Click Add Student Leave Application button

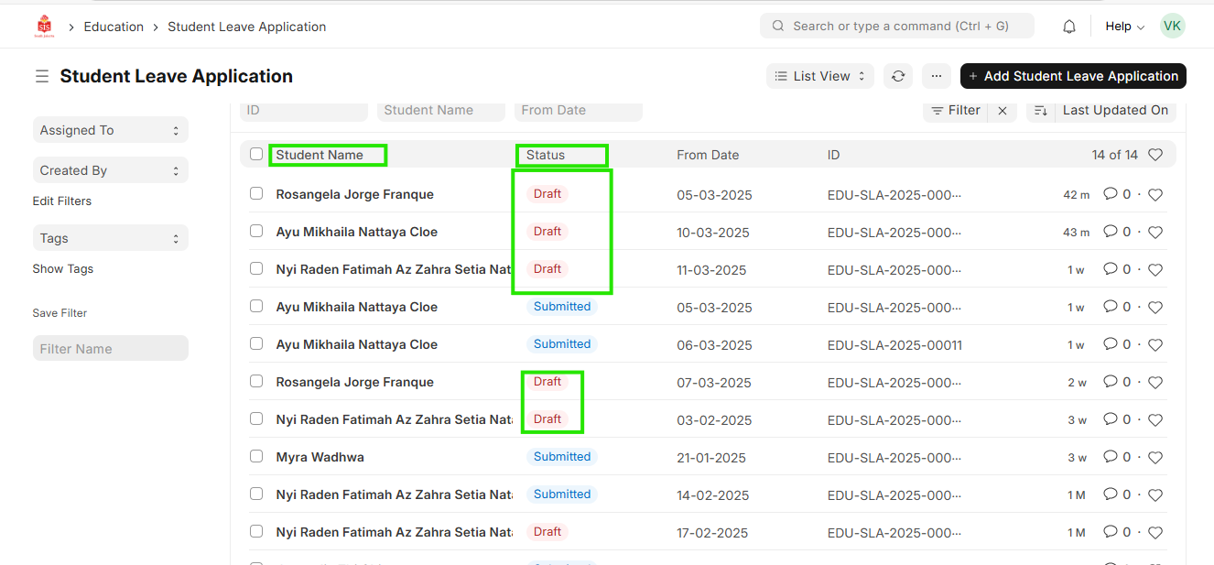[x=1073, y=76]
